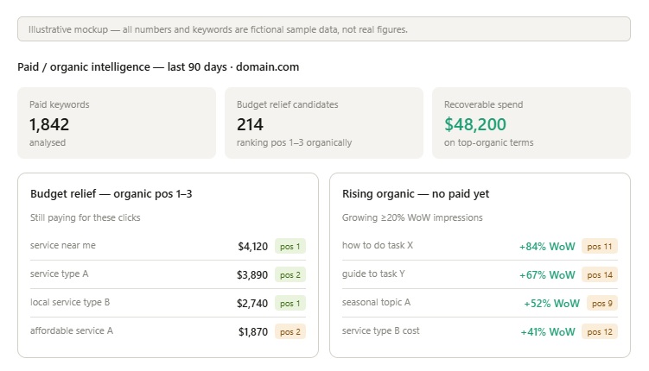This screenshot has height=371, width=649.
Task: Select the +52% WoW growth value
Action: click(x=551, y=304)
